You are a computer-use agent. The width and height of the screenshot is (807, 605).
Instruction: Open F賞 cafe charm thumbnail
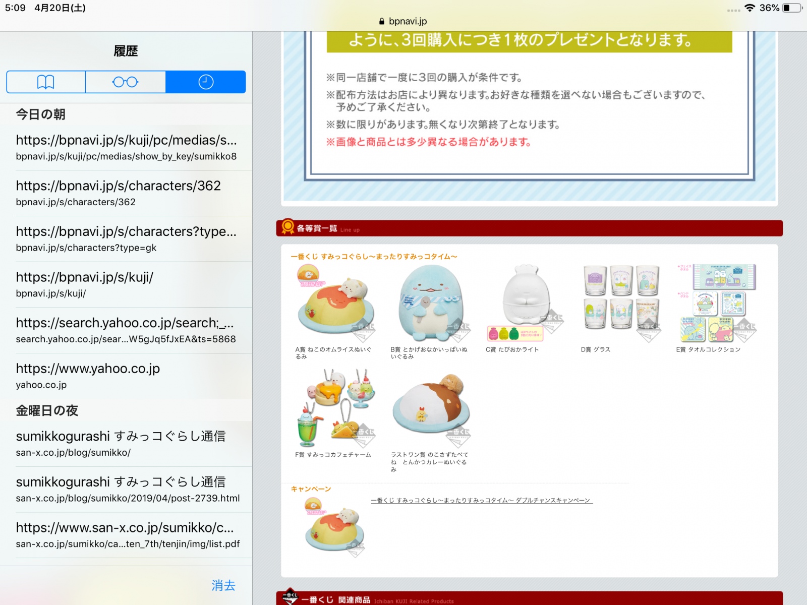(x=336, y=407)
